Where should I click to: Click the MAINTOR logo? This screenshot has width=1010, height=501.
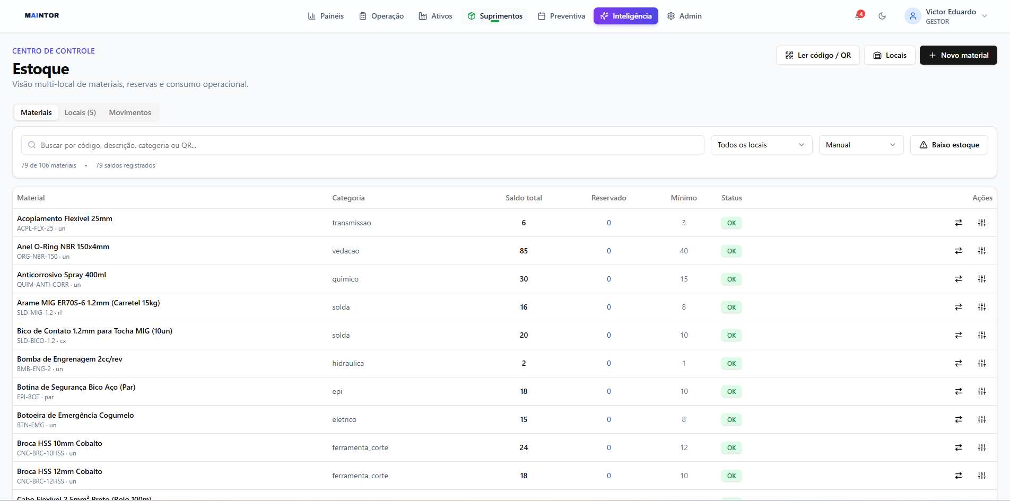pos(42,15)
